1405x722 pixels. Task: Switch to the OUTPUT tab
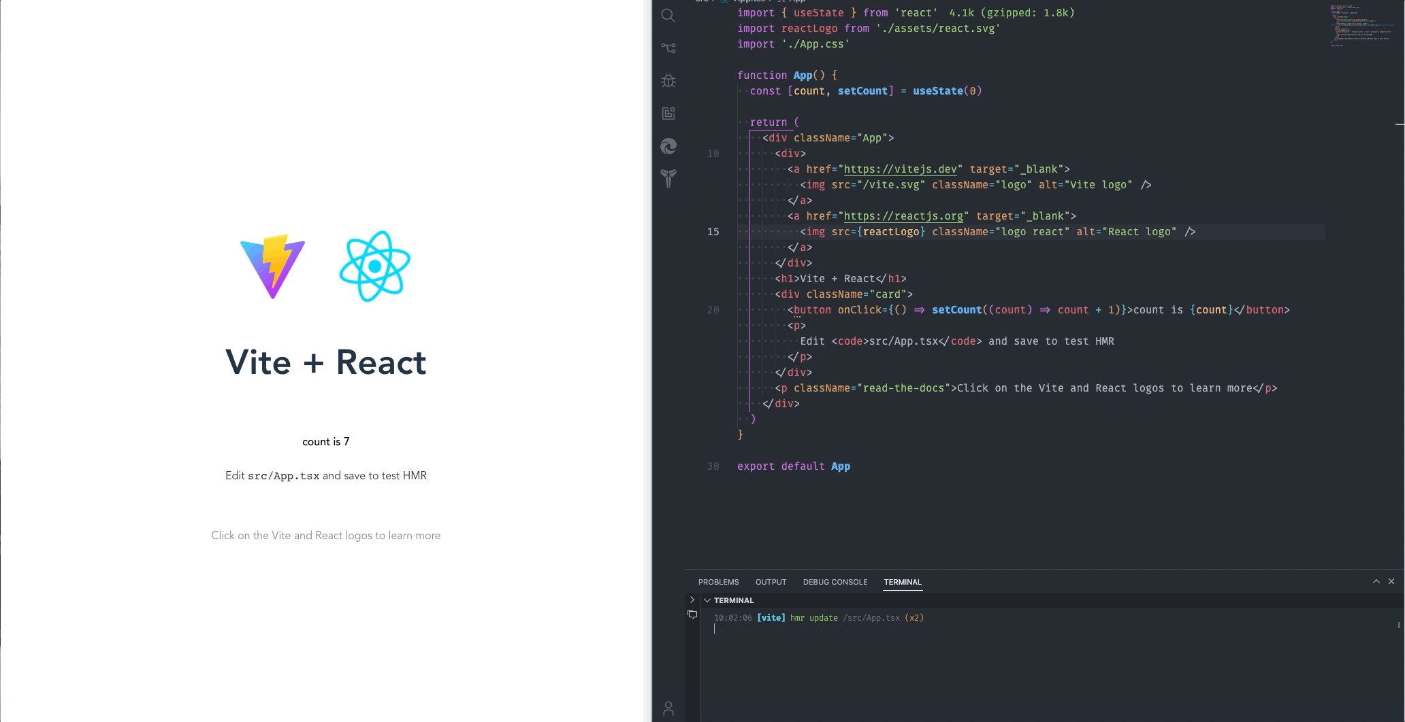pyautogui.click(x=771, y=582)
